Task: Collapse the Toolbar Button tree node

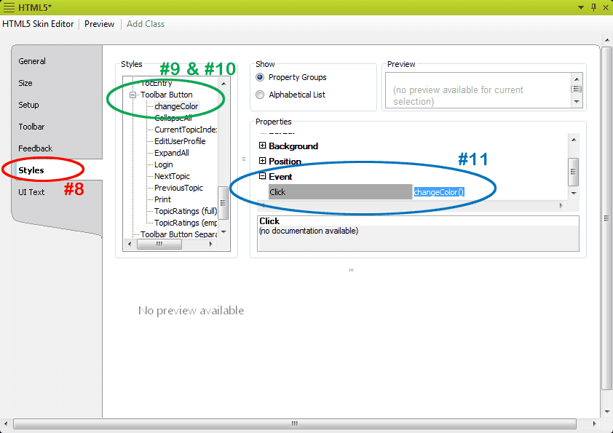Action: point(133,95)
